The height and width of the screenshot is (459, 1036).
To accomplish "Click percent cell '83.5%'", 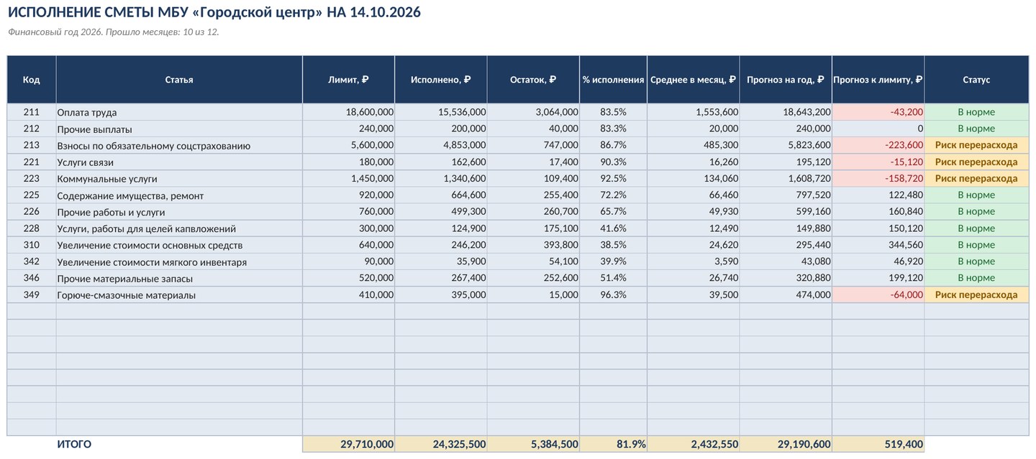I will pos(614,112).
